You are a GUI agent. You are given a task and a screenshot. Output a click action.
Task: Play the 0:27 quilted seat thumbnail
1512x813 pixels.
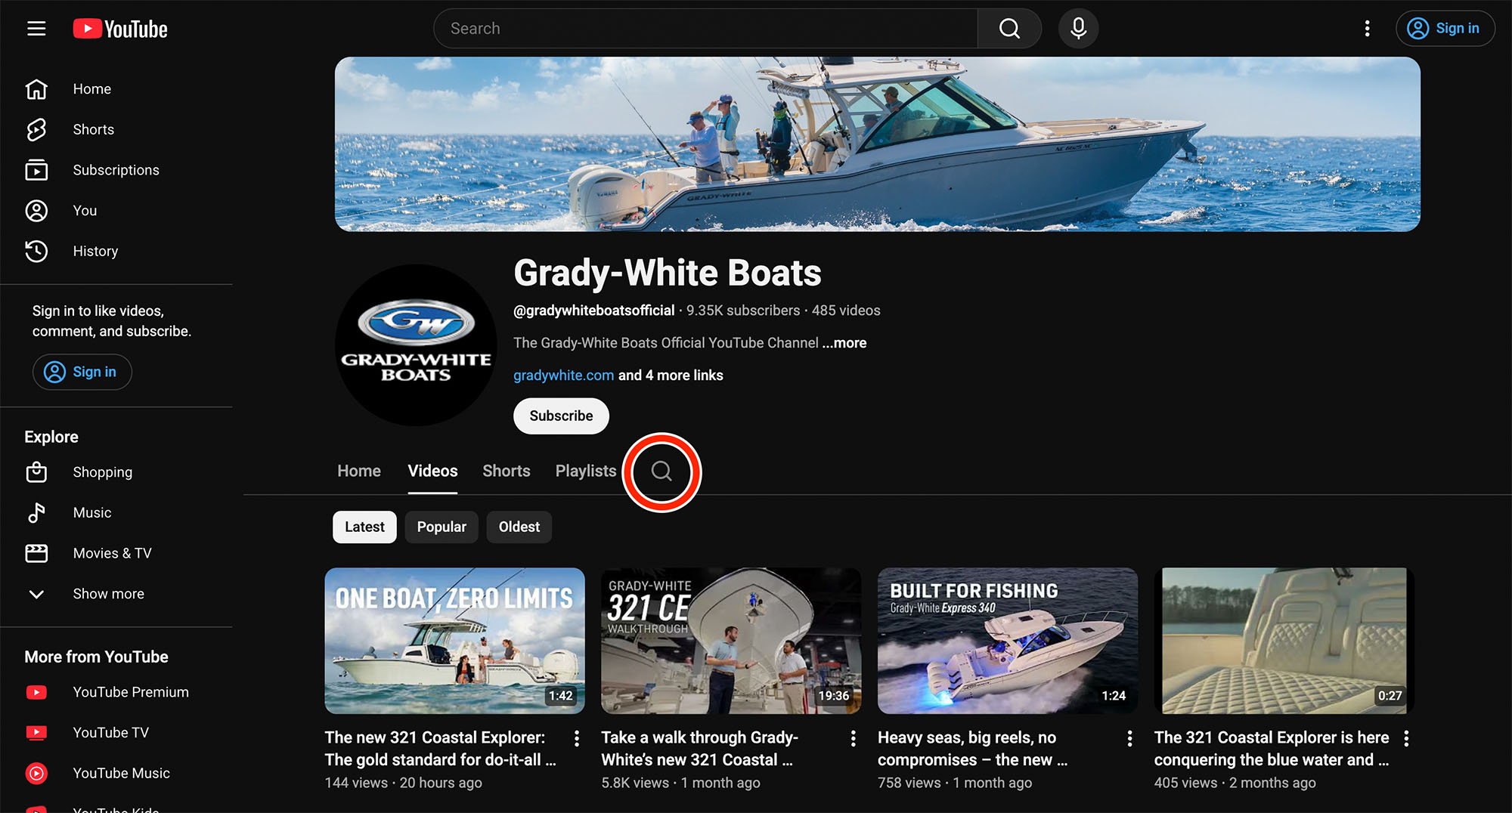point(1284,641)
